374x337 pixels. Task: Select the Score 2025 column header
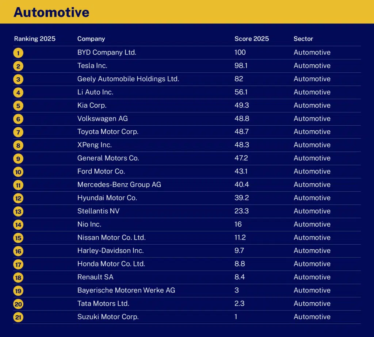[252, 39]
